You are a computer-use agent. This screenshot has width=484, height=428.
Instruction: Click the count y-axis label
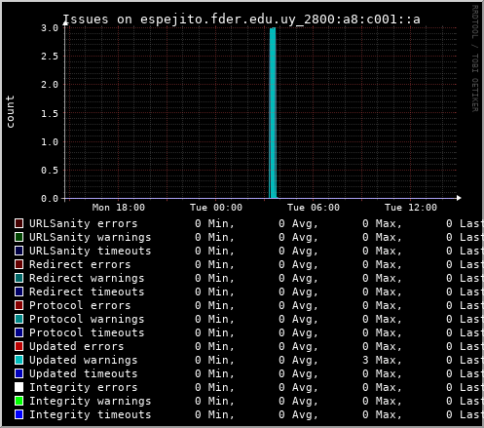(x=10, y=111)
